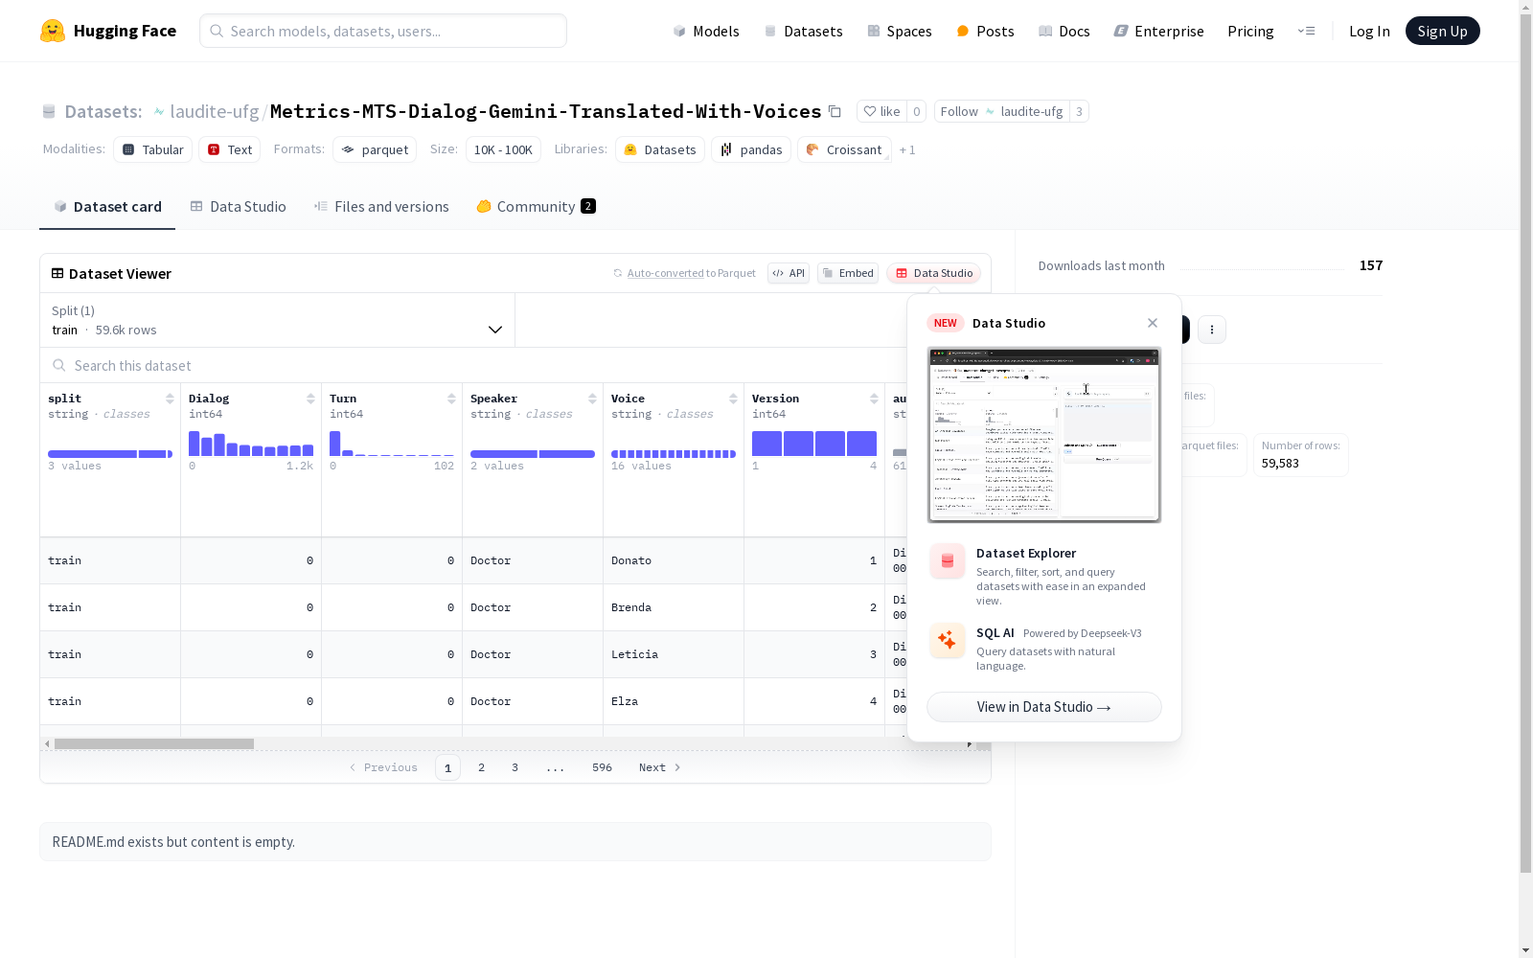Sort by the Dialog column arrows
The height and width of the screenshot is (958, 1533).
(310, 399)
